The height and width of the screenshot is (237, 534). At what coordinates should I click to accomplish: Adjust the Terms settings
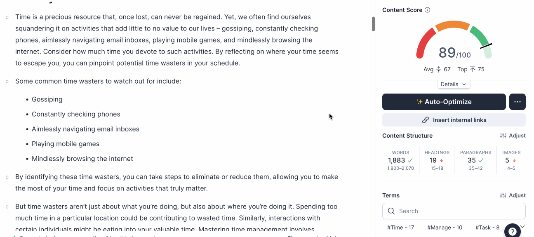(x=513, y=195)
